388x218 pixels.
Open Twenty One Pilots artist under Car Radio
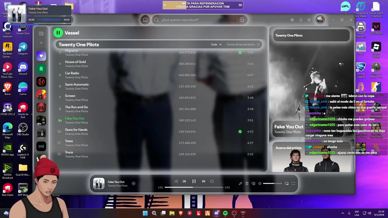pyautogui.click(x=76, y=78)
